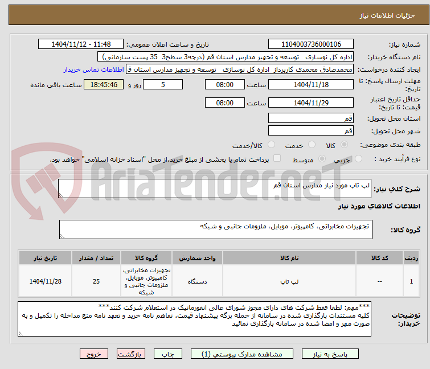Viewport: 430px width, 369px height.
Task: Select the خدمت radio button
Action: 312,145
